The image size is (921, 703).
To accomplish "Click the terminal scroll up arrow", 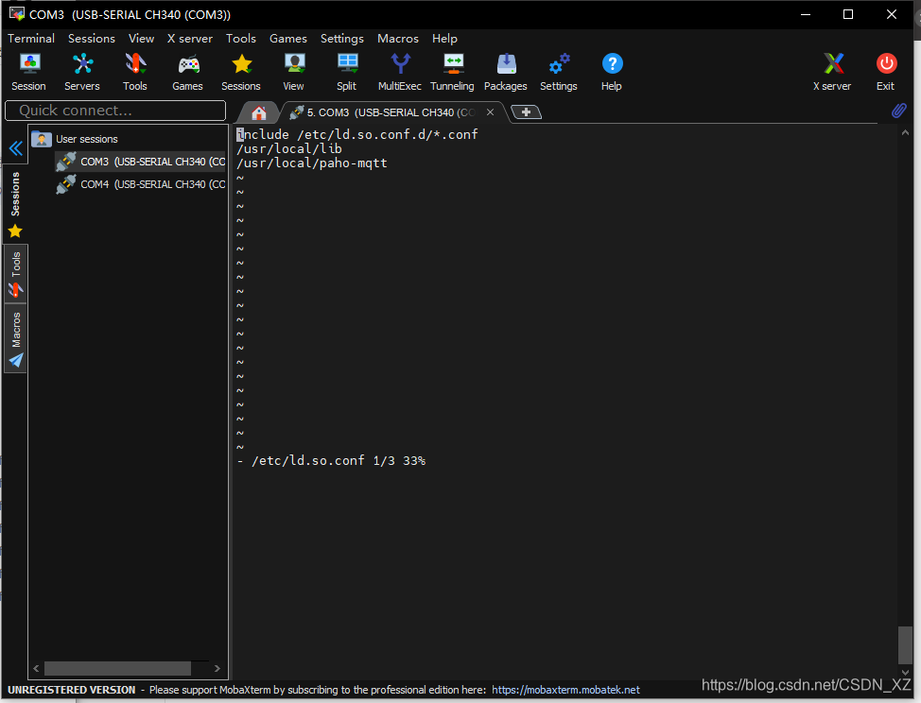I will [x=905, y=132].
